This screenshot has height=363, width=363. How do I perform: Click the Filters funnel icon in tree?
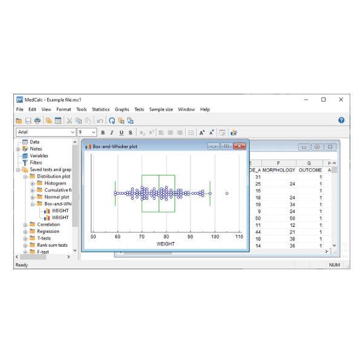click(x=25, y=163)
